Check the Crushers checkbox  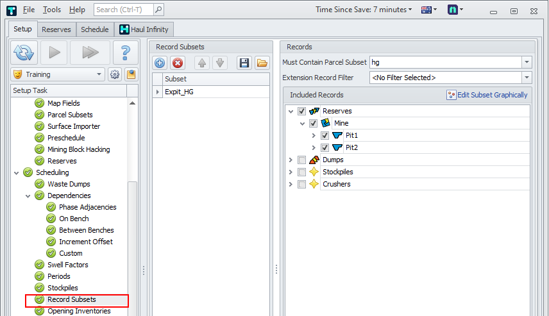click(x=301, y=184)
